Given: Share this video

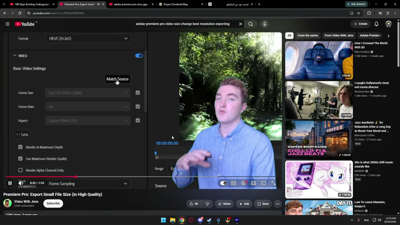Looking at the screenshot, I should pos(224,204).
